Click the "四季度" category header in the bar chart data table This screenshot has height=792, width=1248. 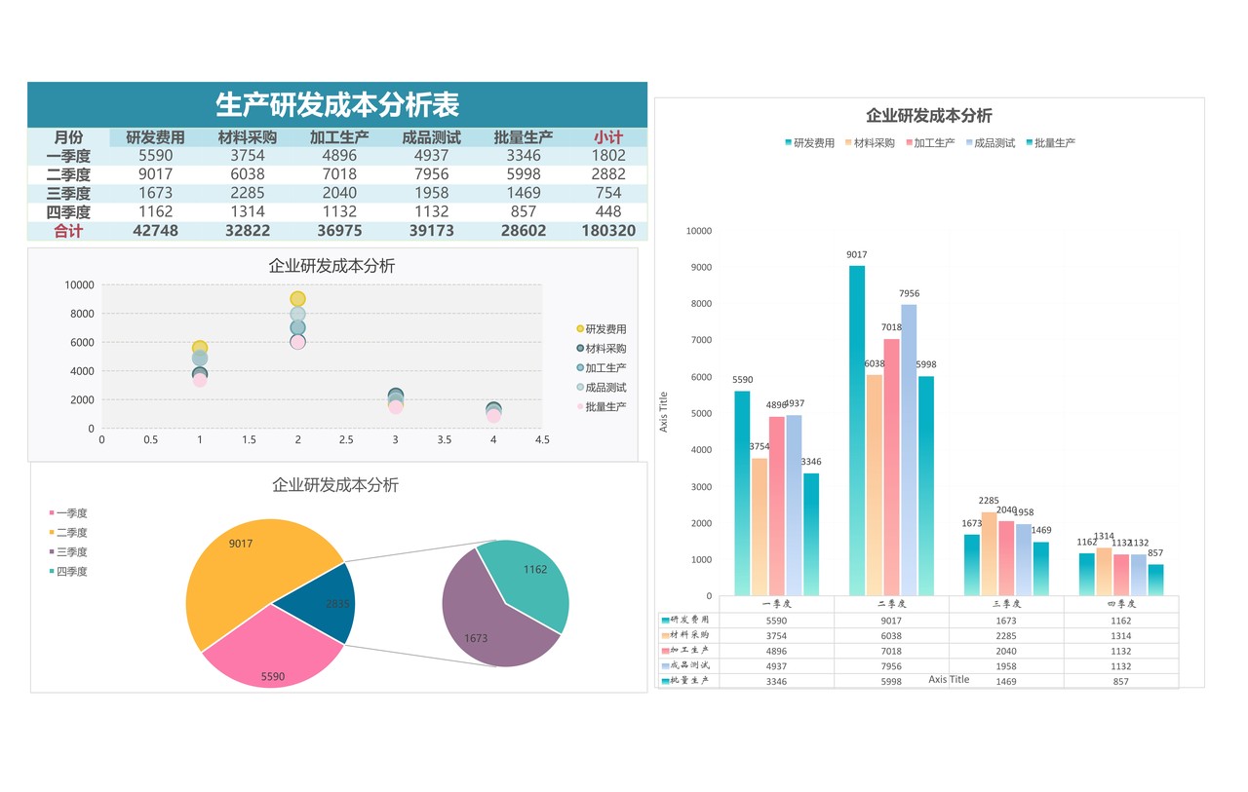tap(1120, 604)
